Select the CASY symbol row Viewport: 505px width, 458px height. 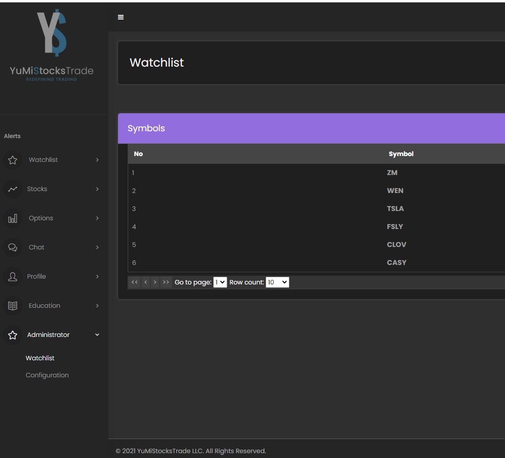click(x=316, y=263)
